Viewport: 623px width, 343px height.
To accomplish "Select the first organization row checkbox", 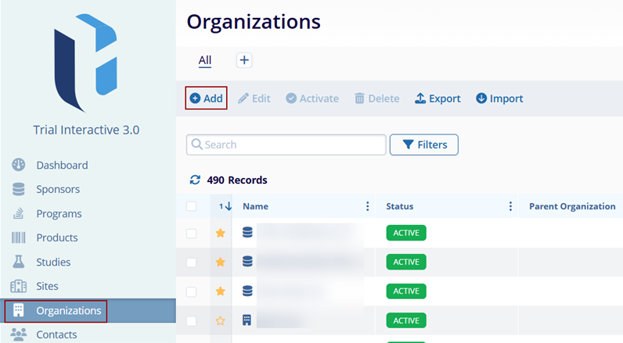I will pos(192,233).
